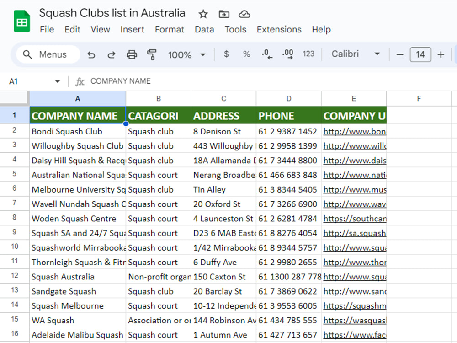Check the cloud save status icon
This screenshot has height=343, width=457.
point(244,14)
